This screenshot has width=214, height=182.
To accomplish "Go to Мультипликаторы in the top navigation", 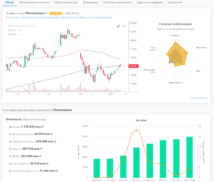I will [x=66, y=2].
